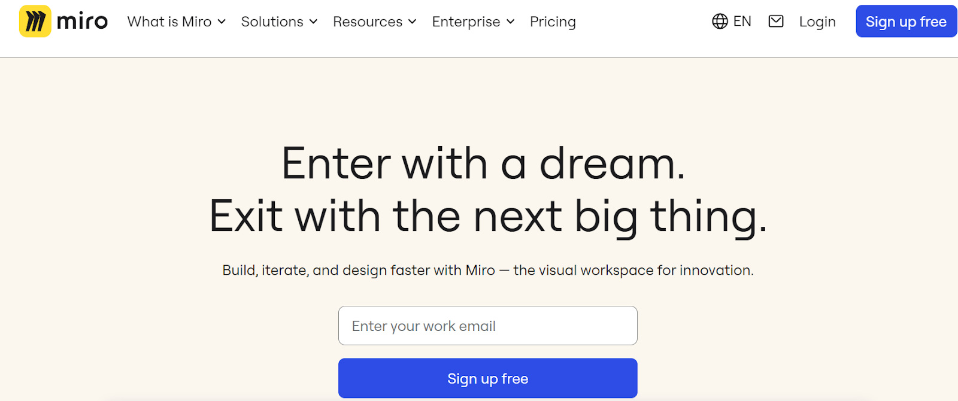Click the Enter with a dream headline

click(x=483, y=163)
